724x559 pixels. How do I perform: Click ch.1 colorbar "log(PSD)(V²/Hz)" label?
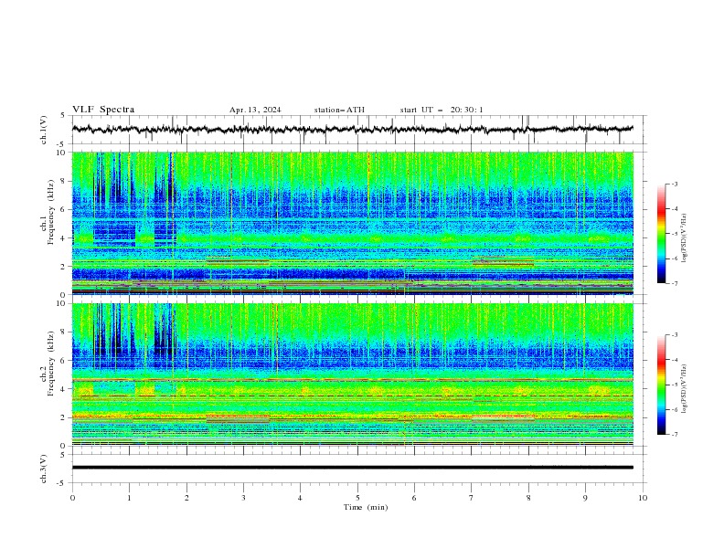[x=685, y=238]
